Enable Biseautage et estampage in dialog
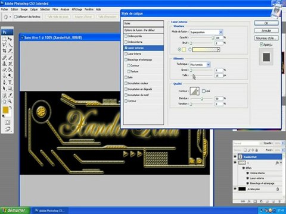This screenshot has width=286, height=214. [126, 59]
